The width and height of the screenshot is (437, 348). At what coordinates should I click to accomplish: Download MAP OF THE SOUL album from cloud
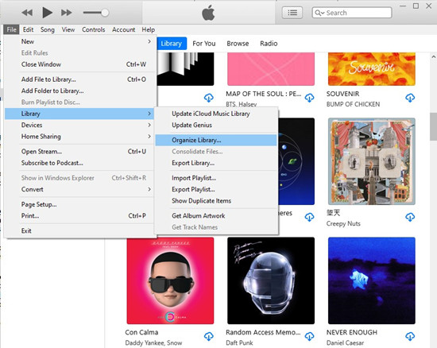(x=309, y=98)
